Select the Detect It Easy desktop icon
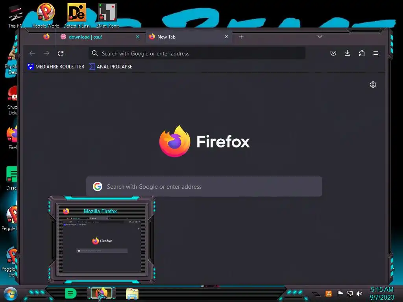 click(x=77, y=15)
